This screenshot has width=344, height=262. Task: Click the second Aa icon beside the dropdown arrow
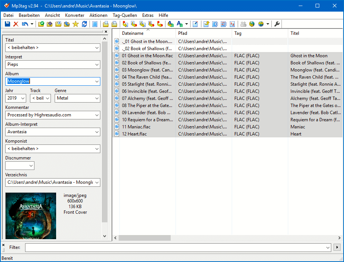pyautogui.click(x=180, y=24)
